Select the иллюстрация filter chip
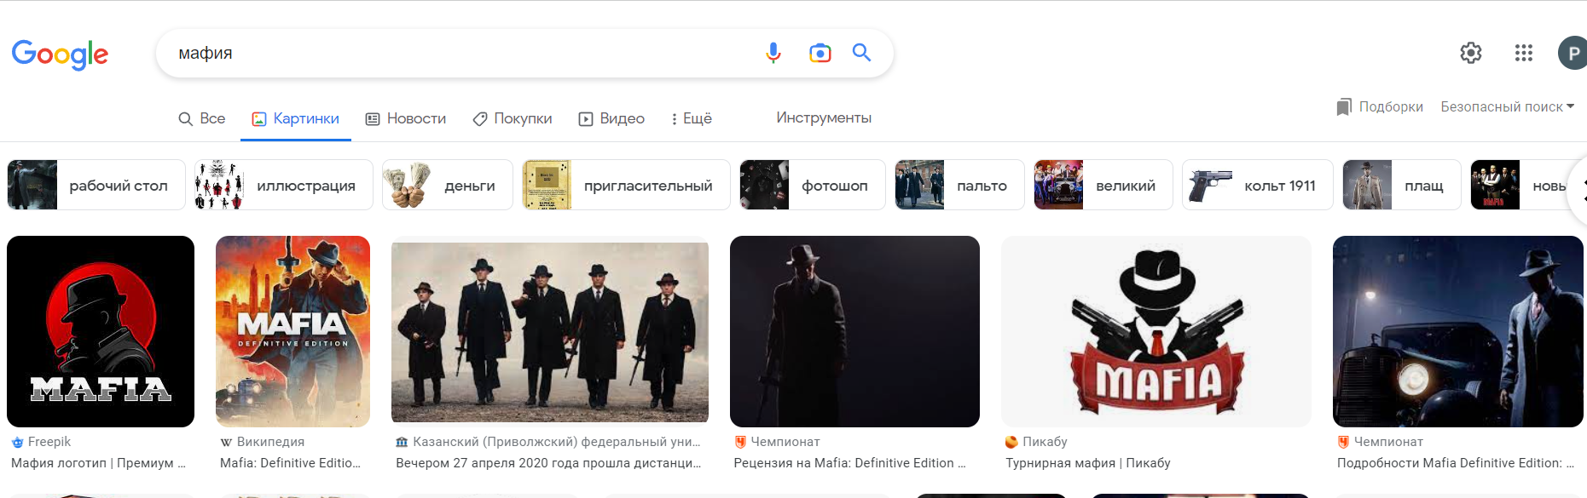The image size is (1587, 498). click(283, 185)
